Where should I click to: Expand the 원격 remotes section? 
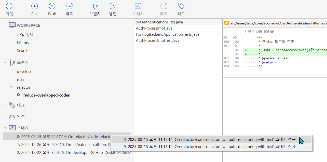[x=5, y=116]
